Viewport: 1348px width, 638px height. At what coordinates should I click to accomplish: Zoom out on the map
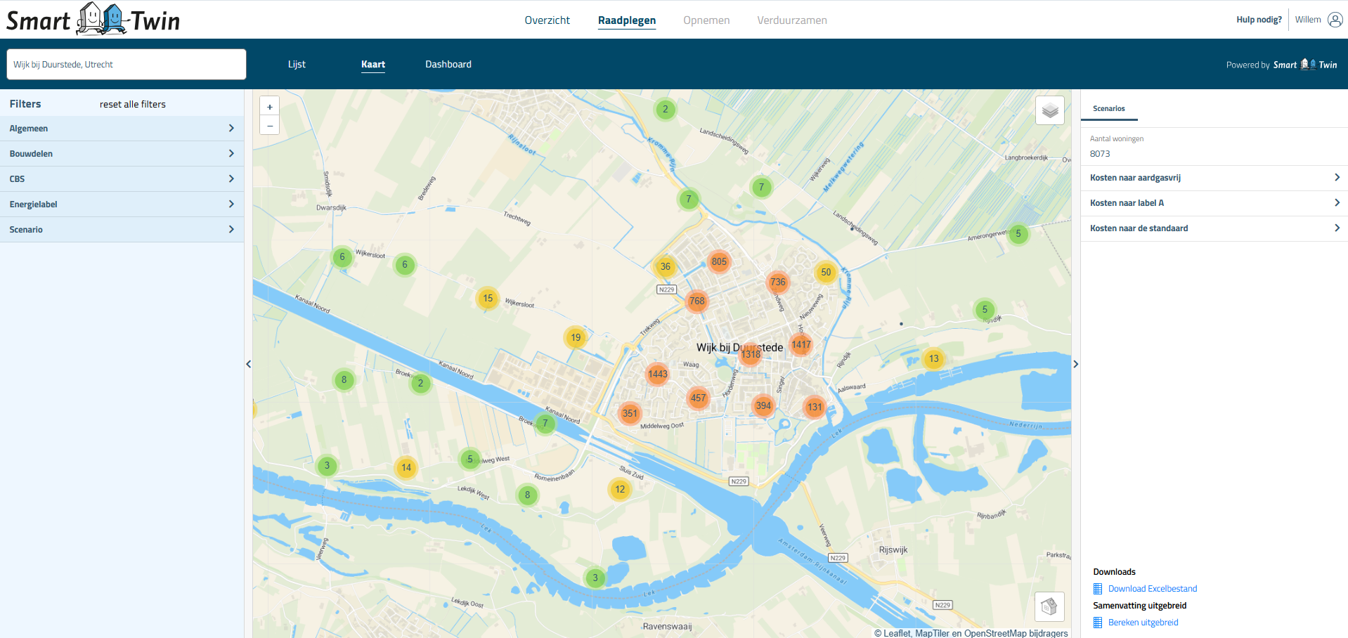pyautogui.click(x=270, y=126)
